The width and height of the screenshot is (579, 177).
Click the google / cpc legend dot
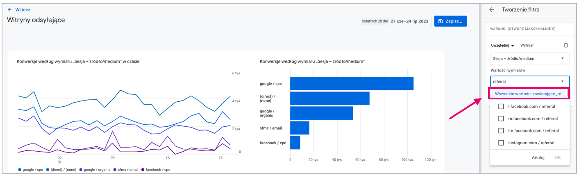coord(20,169)
